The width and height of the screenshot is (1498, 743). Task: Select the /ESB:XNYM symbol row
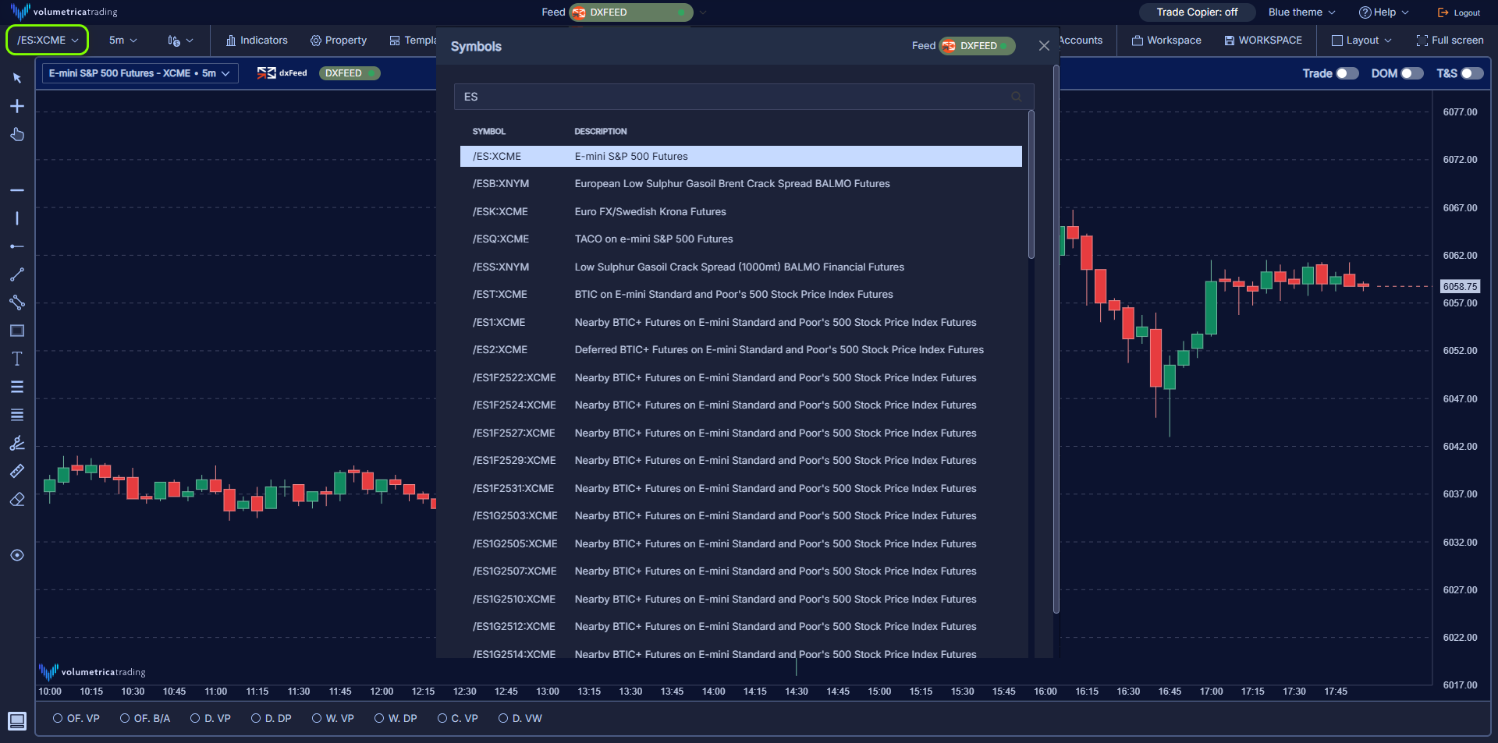click(741, 184)
